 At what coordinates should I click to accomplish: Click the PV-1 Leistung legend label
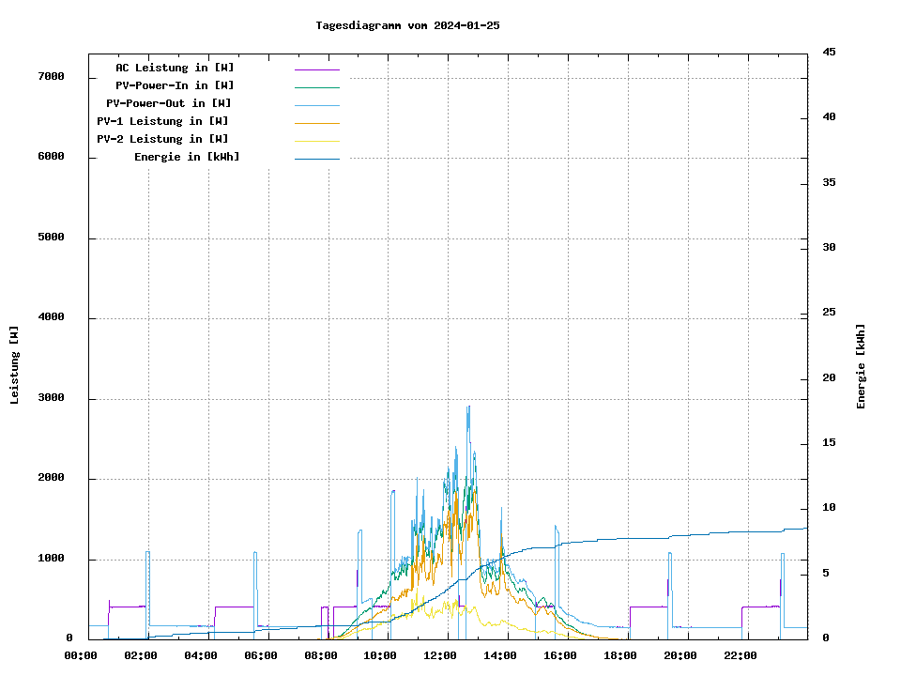coord(162,121)
